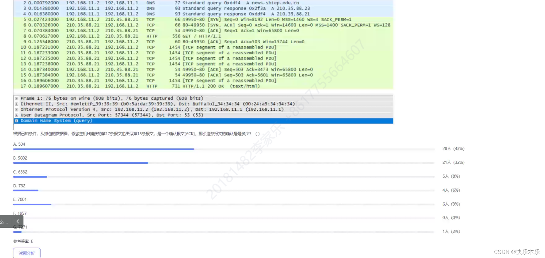Image resolution: width=545 pixels, height=258 pixels.
Task: Select Frame 1 bytes on wire row
Action: point(203,98)
